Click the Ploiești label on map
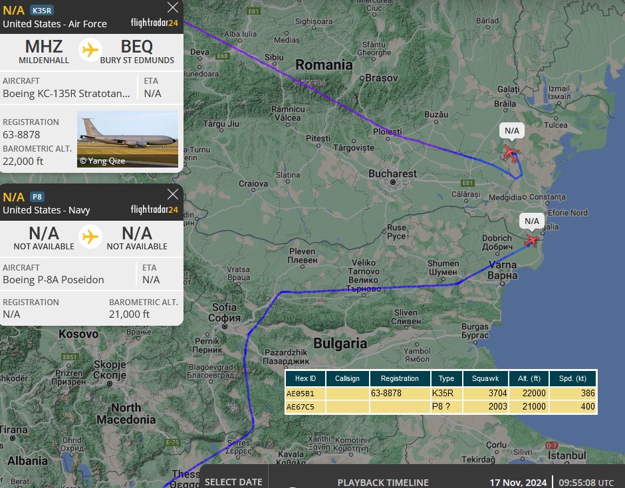 pos(388,132)
